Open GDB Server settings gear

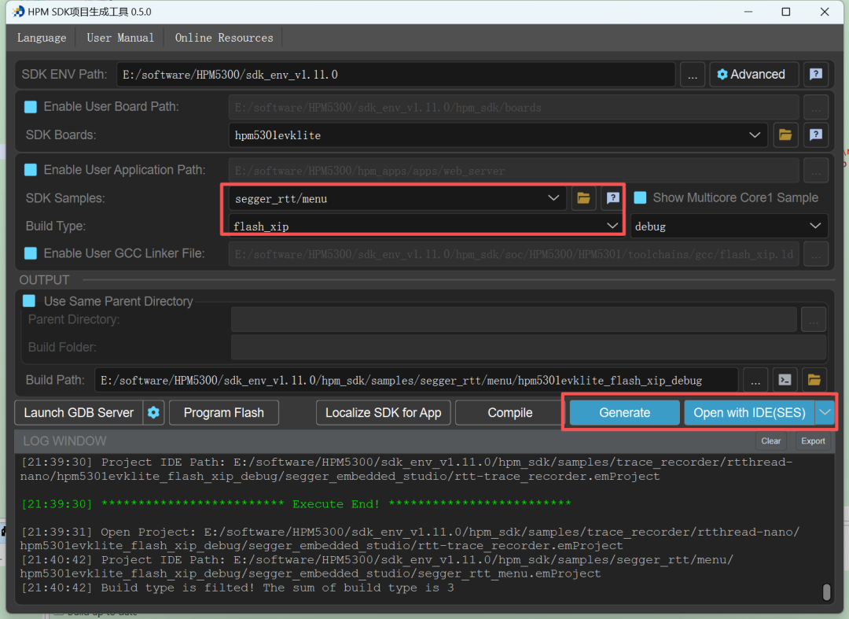[x=154, y=412]
